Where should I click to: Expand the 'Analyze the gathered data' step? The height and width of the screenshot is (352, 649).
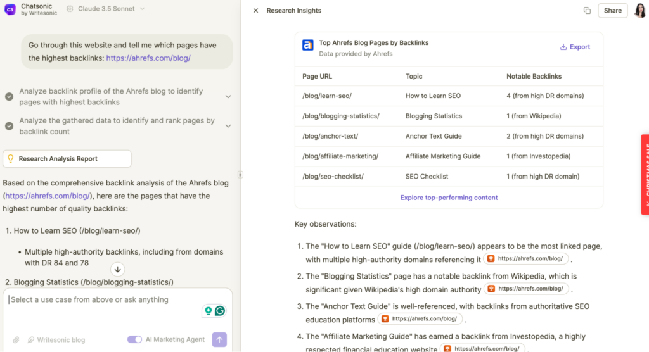pyautogui.click(x=228, y=126)
